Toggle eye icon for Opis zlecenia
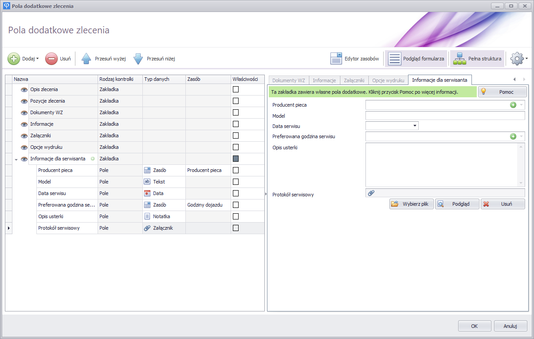The width and height of the screenshot is (534, 339). 24,89
